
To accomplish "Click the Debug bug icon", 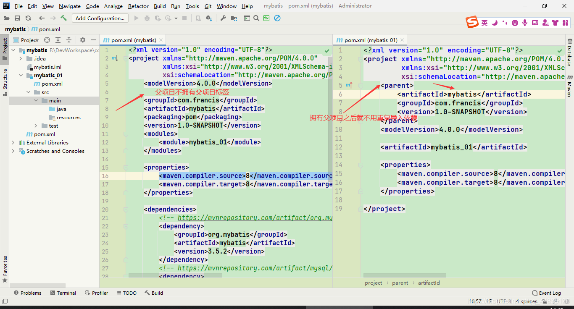I will [147, 18].
